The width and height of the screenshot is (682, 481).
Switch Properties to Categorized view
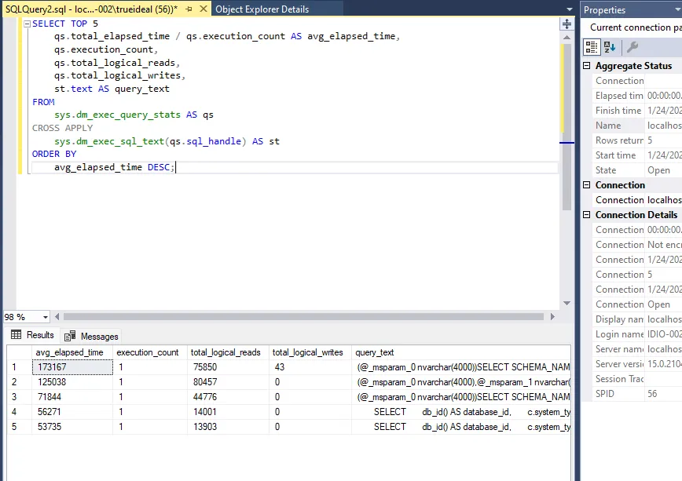[x=593, y=47]
